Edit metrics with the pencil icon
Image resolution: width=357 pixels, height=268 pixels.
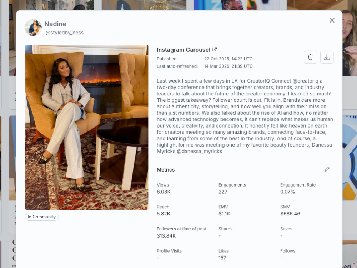coord(327,169)
